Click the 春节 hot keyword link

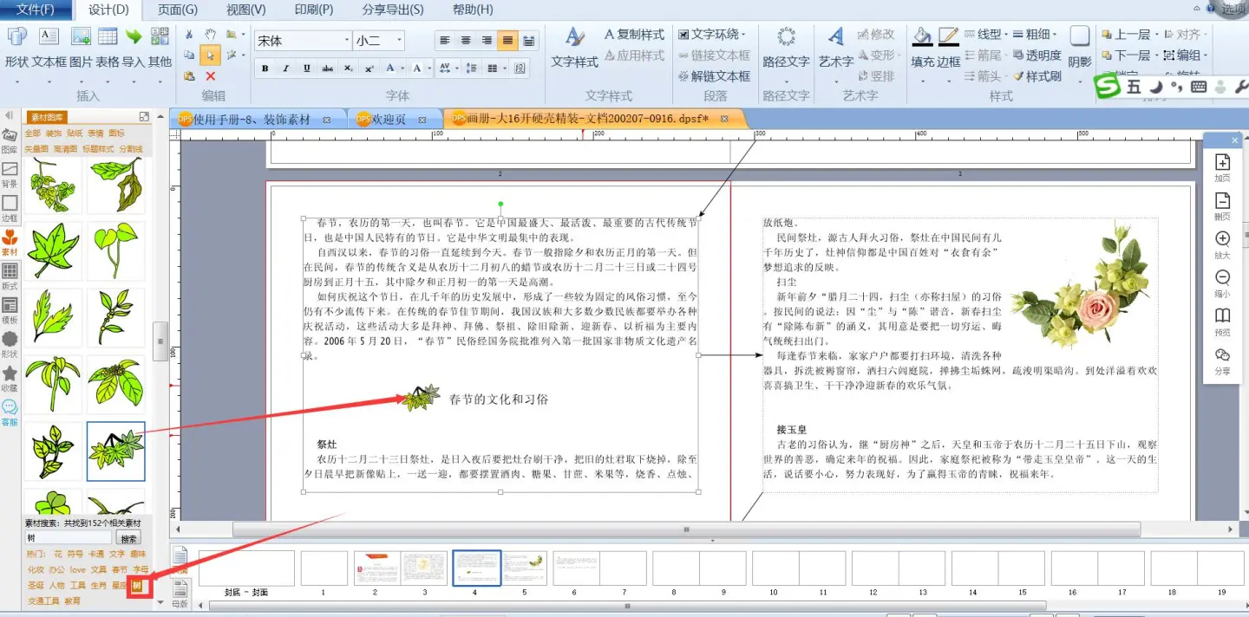pyautogui.click(x=120, y=569)
